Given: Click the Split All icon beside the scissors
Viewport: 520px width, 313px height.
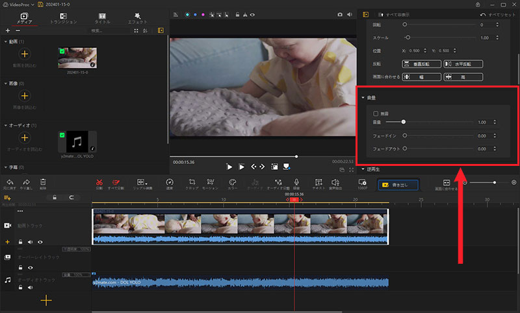Looking at the screenshot, I should [116, 182].
